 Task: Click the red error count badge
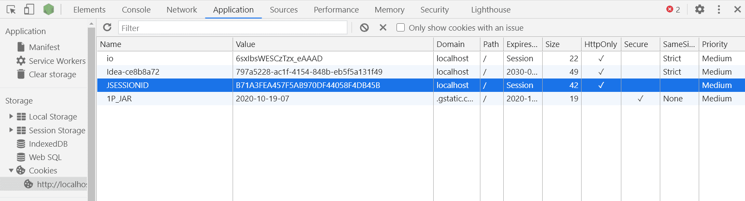click(673, 9)
